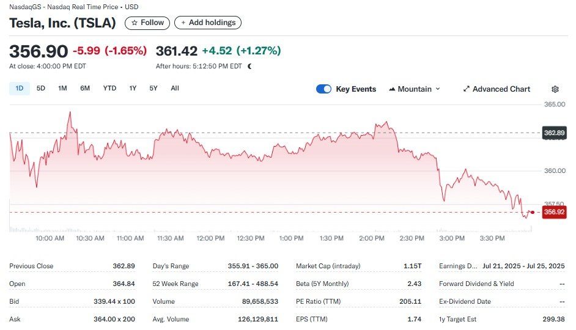This screenshot has height=330, width=576.
Task: Toggle the Key Events switch
Action: 323,89
